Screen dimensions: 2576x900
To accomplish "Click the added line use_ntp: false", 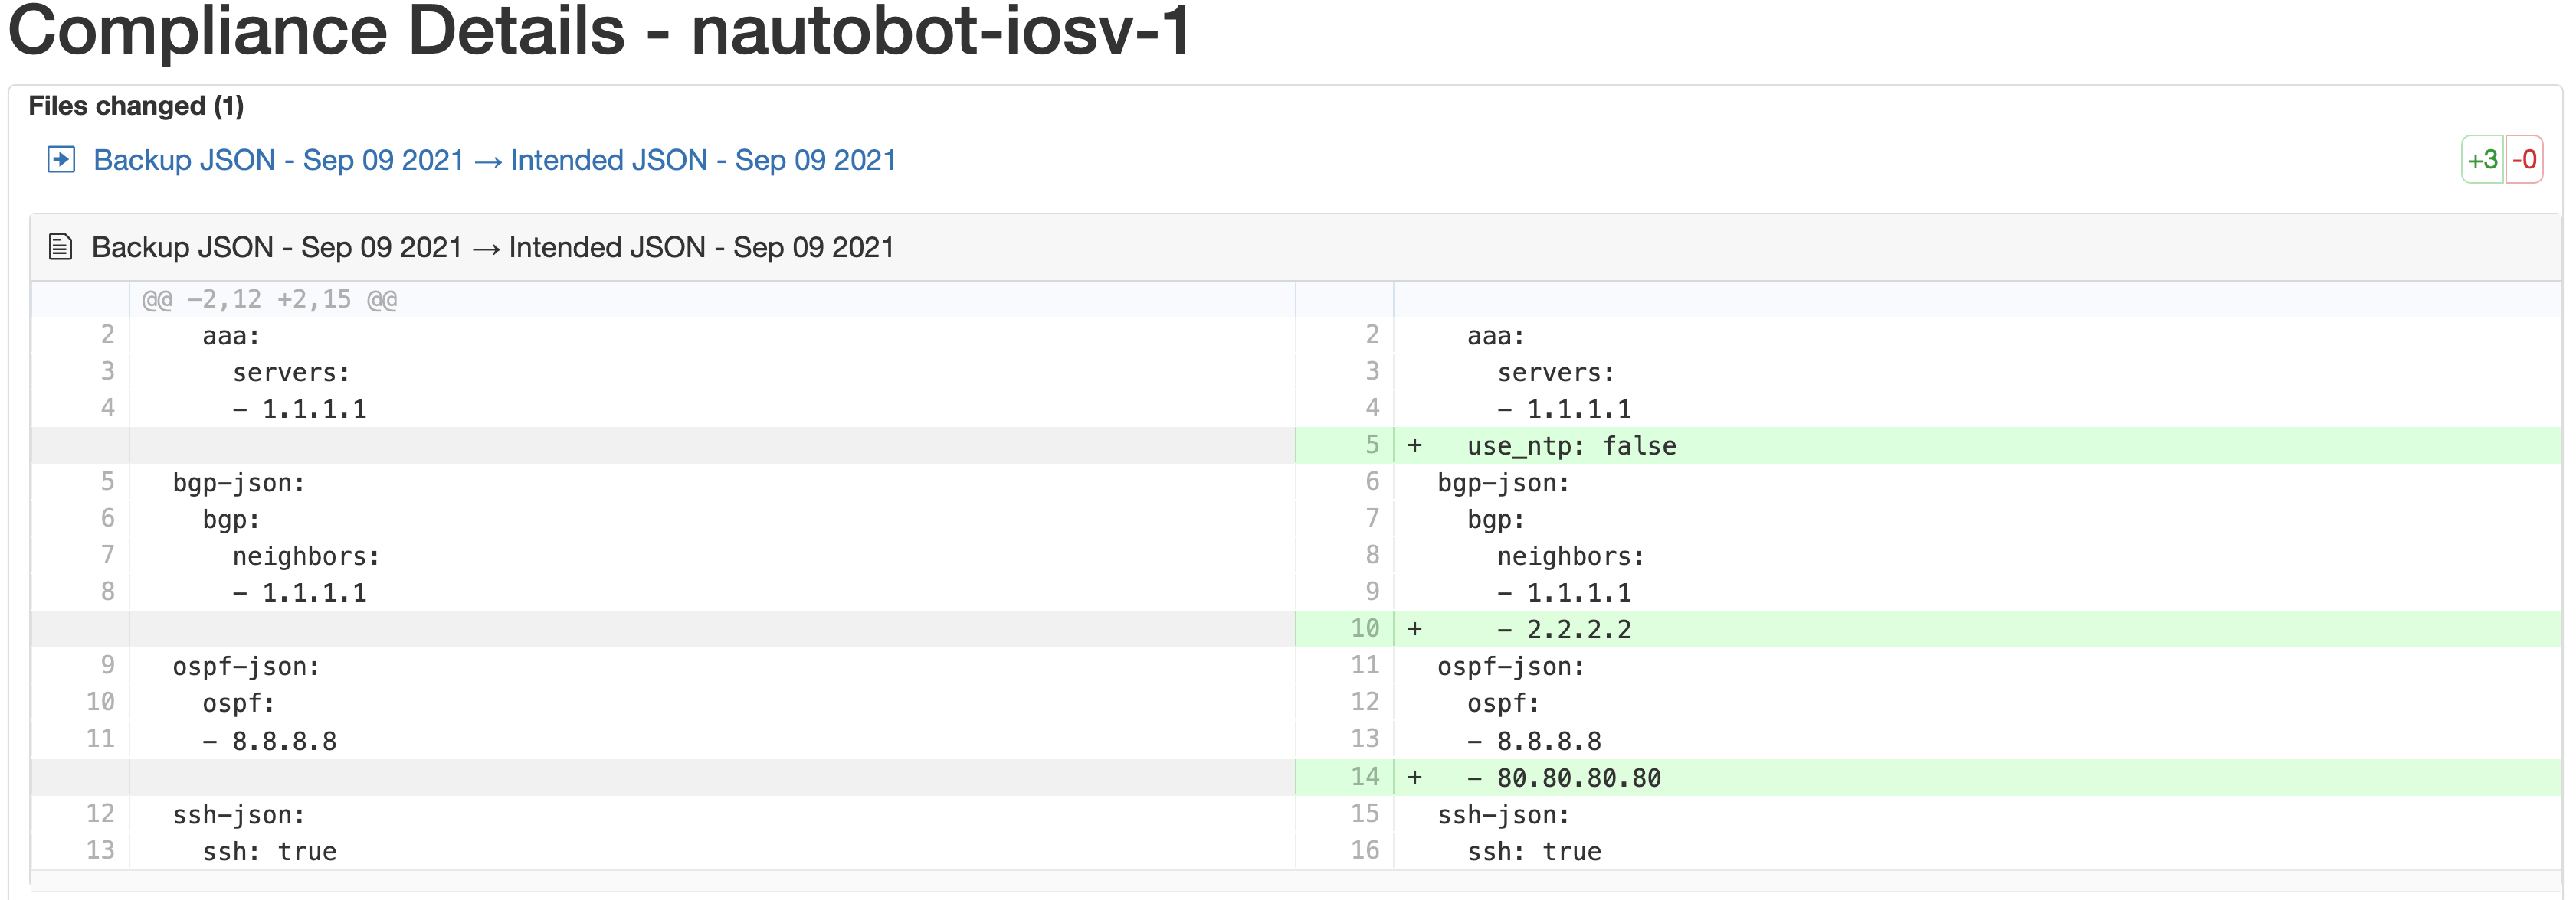I will click(x=1571, y=446).
